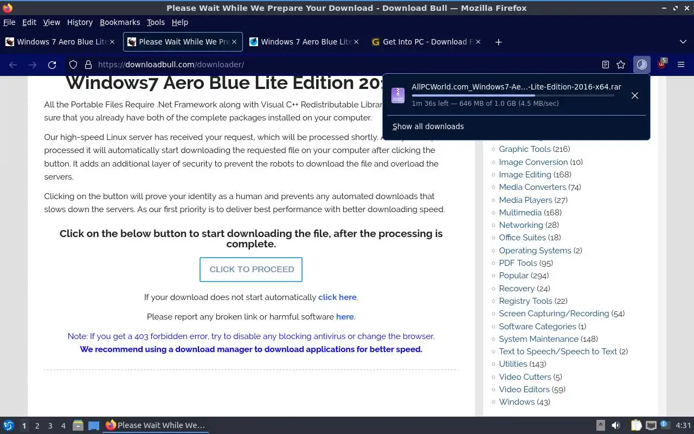Click the CLICK TO PROCEED button
The width and height of the screenshot is (694, 434).
point(251,270)
